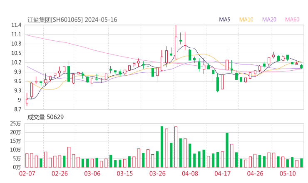This screenshot has height=183, width=308.
Task: Click the last green volume bar at right end
Action: [x=301, y=163]
